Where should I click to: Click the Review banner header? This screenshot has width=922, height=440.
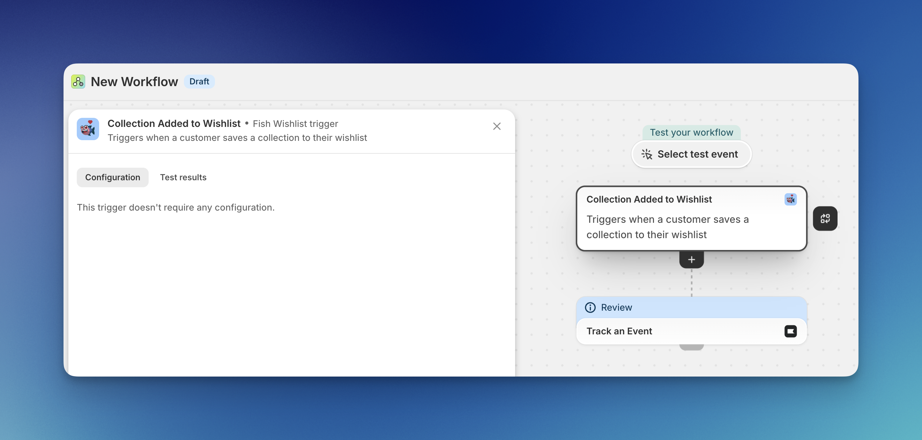coord(691,307)
